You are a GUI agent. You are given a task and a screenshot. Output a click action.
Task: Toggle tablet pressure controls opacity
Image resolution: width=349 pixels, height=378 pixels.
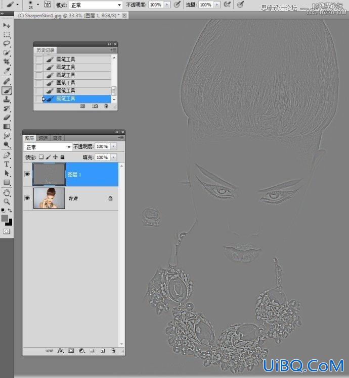pos(177,5)
